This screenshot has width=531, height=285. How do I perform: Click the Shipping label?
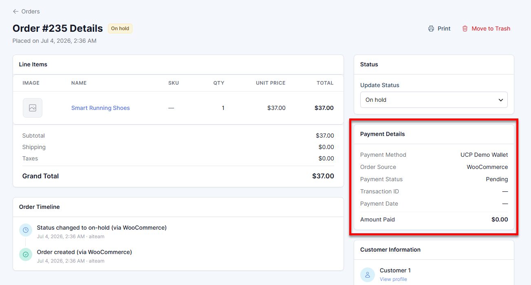[x=34, y=147]
